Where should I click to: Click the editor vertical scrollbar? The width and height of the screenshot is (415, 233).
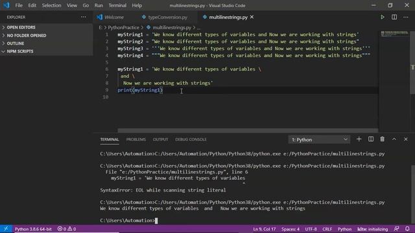pyautogui.click(x=412, y=62)
